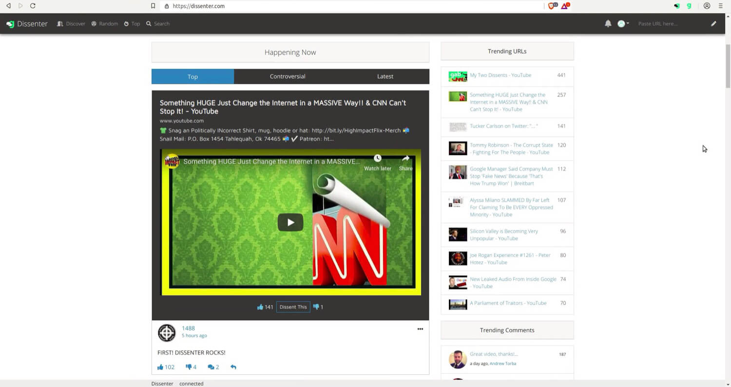
Task: Open the 1488 user profile link
Action: 188,328
